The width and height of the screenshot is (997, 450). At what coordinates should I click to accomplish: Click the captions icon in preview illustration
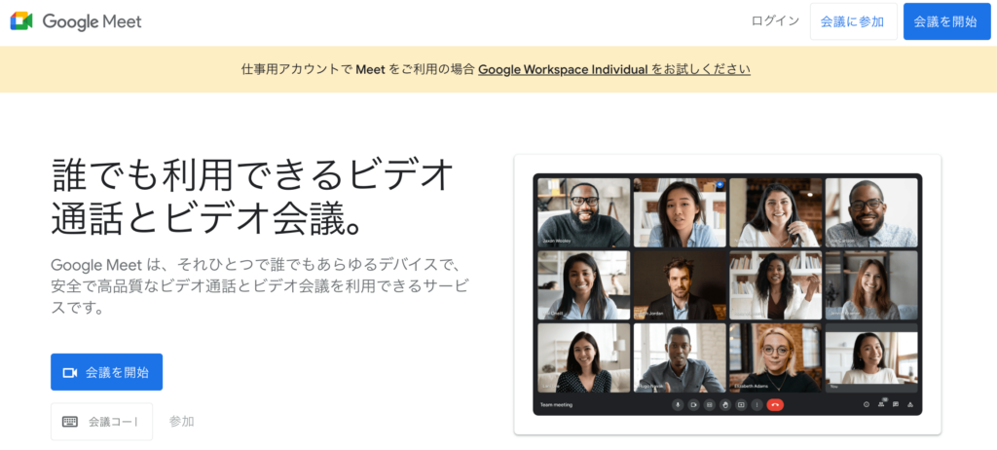pyautogui.click(x=709, y=405)
